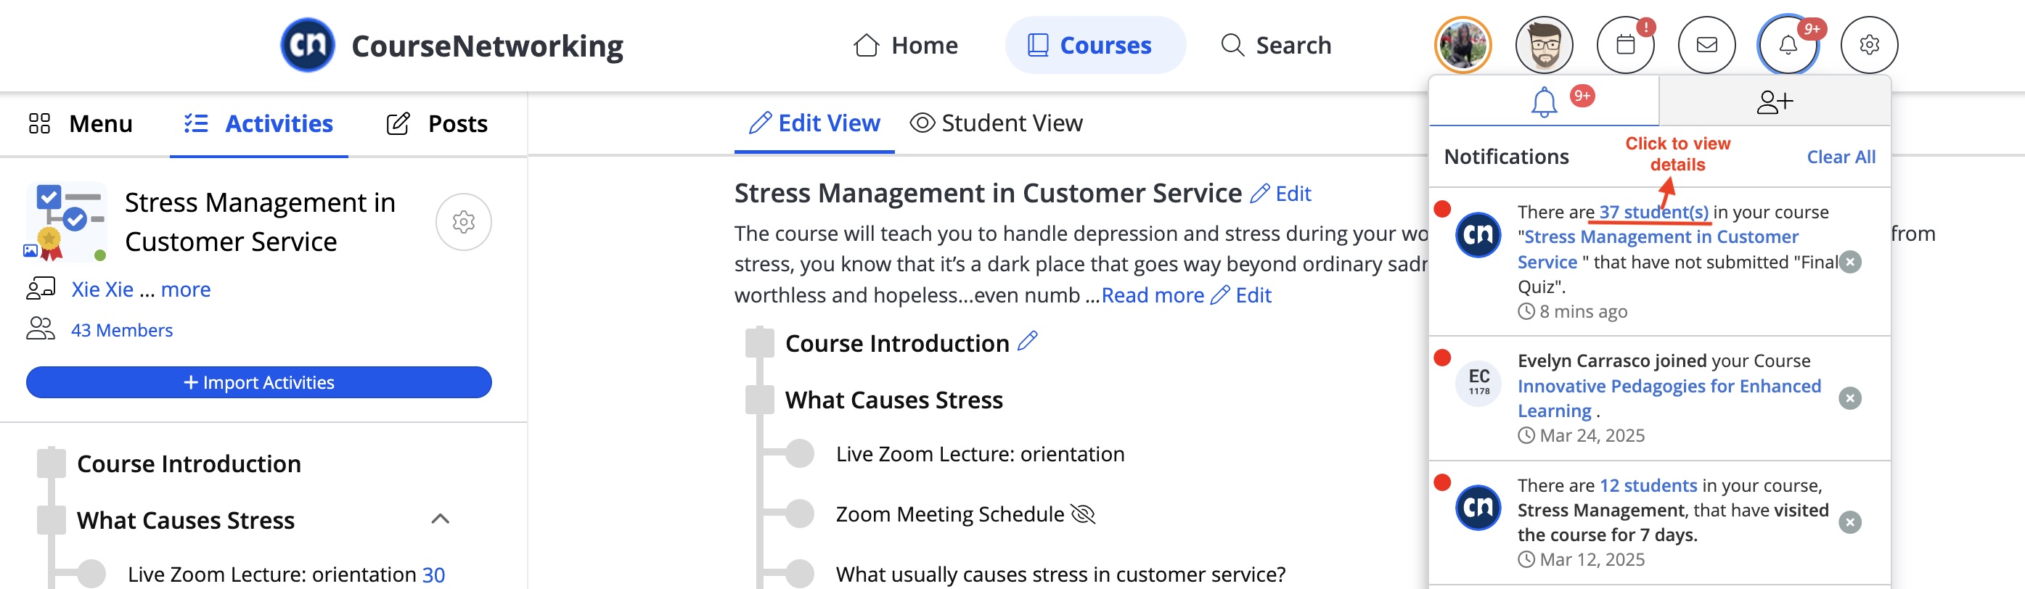Image resolution: width=2025 pixels, height=589 pixels.
Task: Click the bearded user avatar
Action: [x=1544, y=45]
